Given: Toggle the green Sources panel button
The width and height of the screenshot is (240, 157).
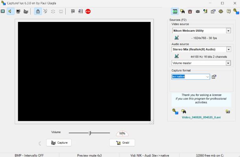Looking at the screenshot, I should click(x=175, y=11).
